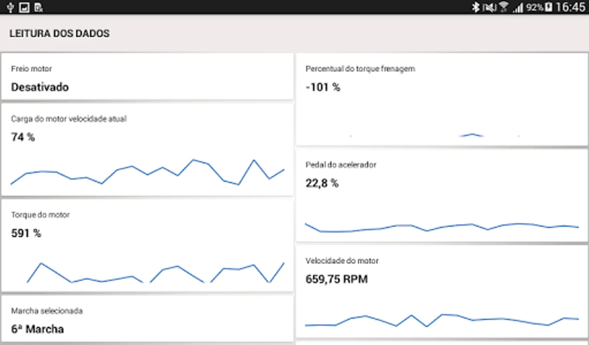Tap the Torque do motor label
This screenshot has height=345, width=589.
(40, 215)
